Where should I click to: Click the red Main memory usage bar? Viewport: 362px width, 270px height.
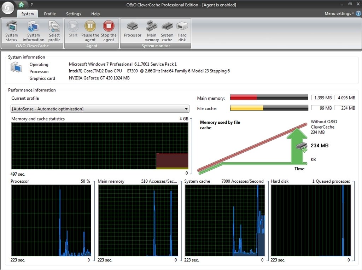point(269,97)
